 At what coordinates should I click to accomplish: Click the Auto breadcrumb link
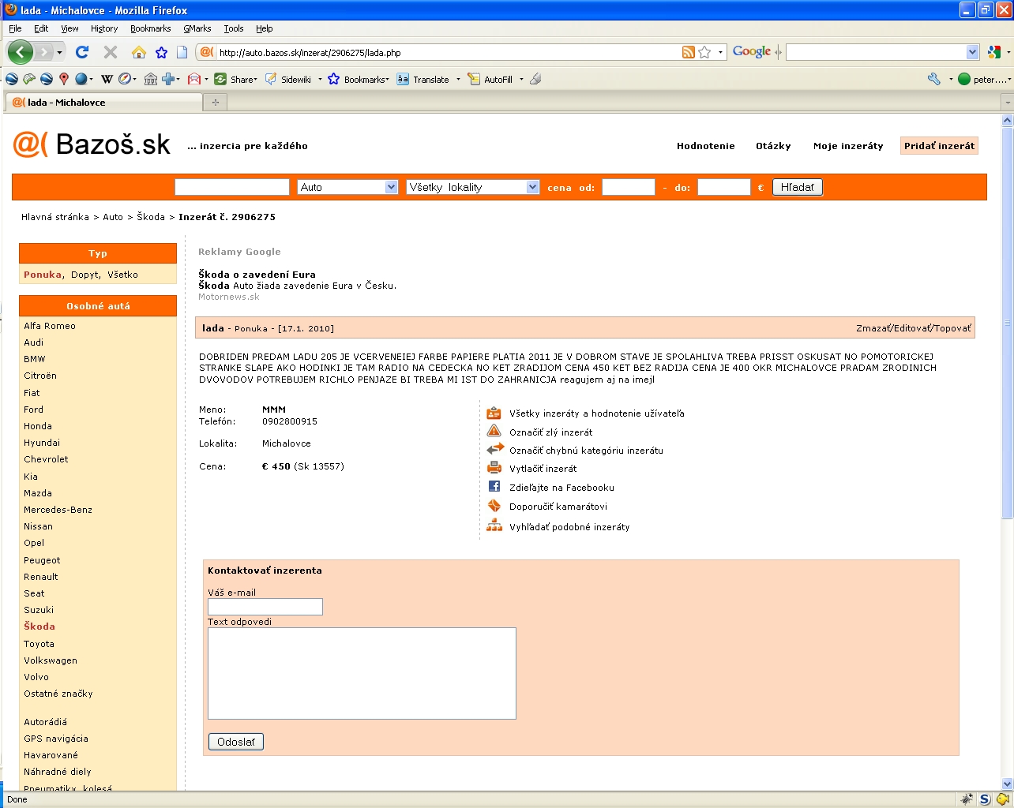pos(113,217)
